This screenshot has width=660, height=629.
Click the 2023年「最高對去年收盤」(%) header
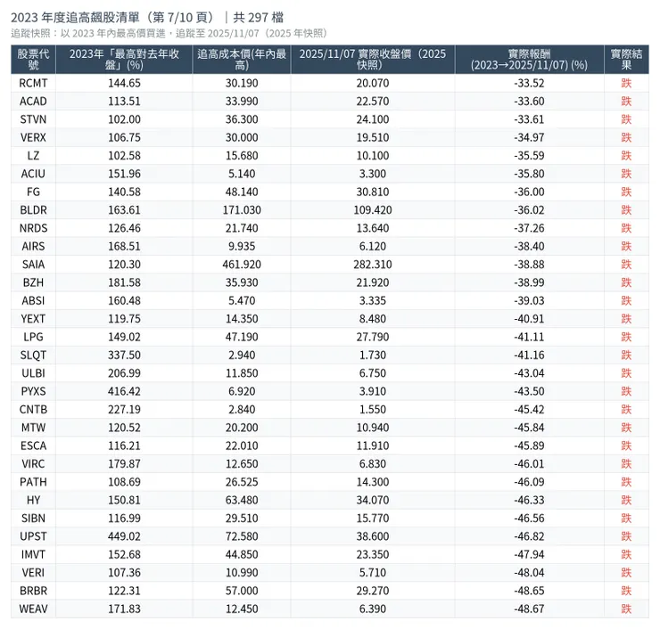[x=124, y=60]
